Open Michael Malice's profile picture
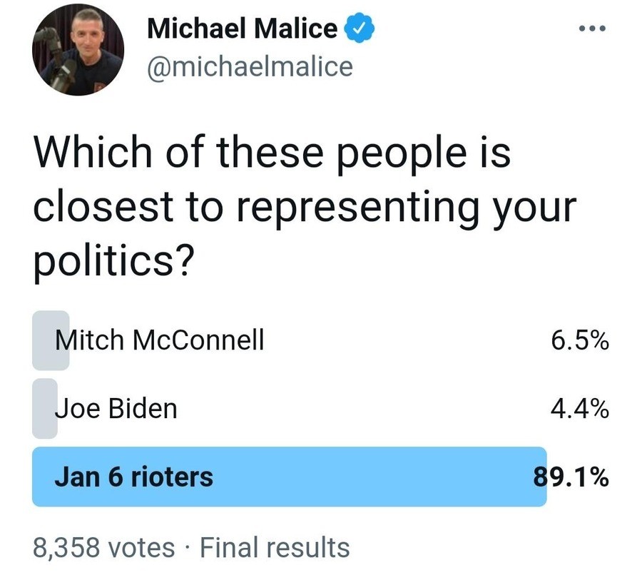 (78, 50)
